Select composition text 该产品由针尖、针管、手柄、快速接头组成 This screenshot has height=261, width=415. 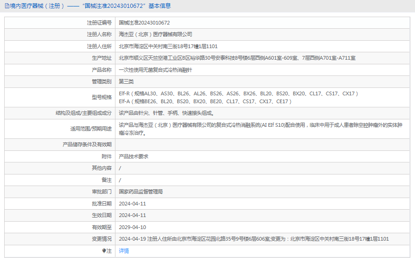click(x=166, y=113)
